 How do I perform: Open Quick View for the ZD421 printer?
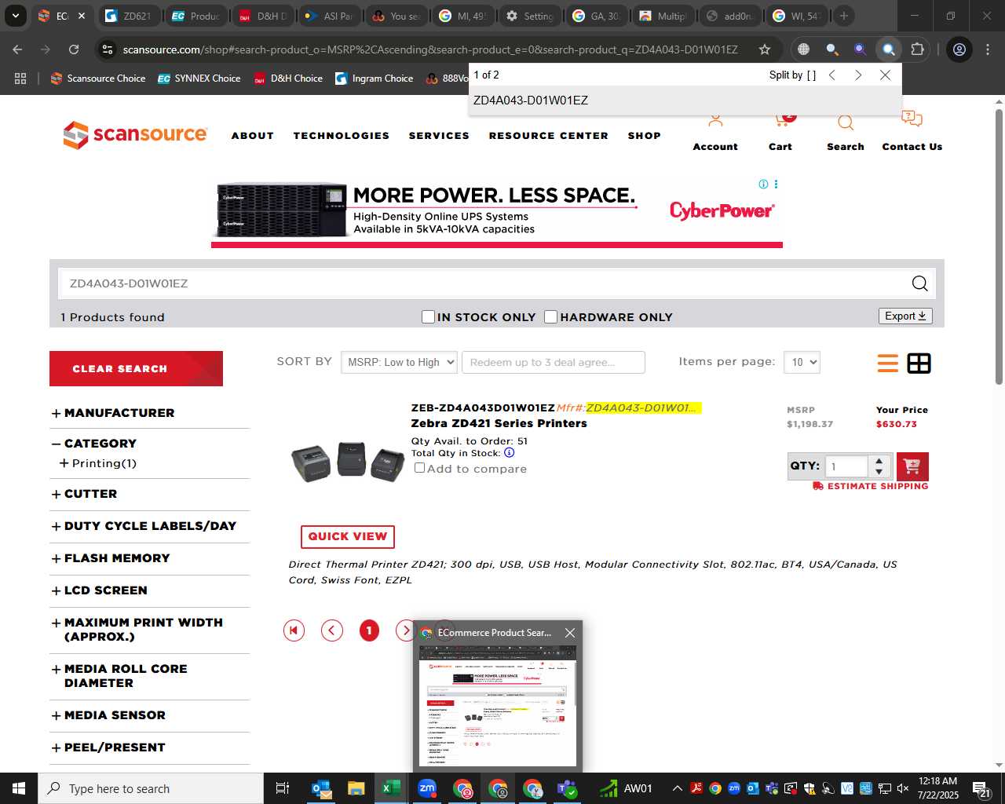point(347,536)
